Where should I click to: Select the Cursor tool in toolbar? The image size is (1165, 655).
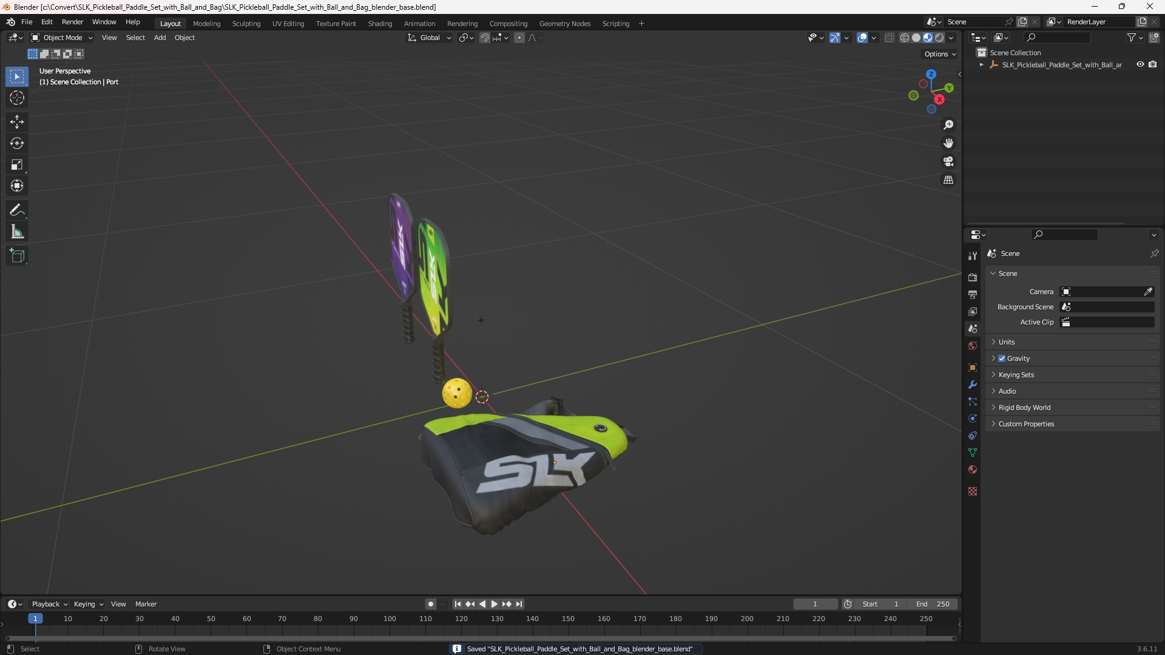[17, 98]
